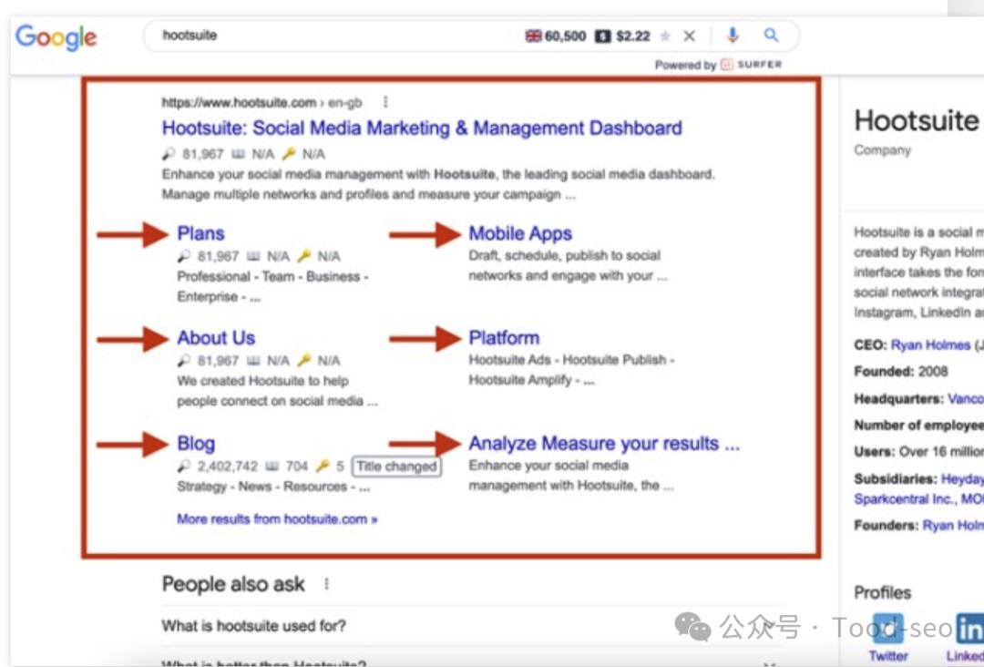Click the search box containing hootsuite
984x667 pixels.
tap(471, 36)
